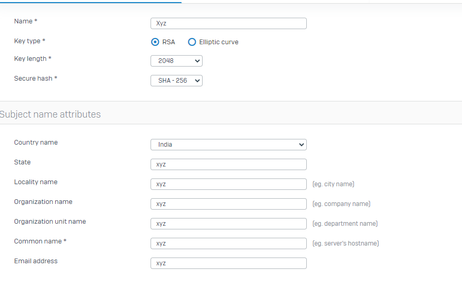Click the Subject name attributes section heading

click(50, 114)
